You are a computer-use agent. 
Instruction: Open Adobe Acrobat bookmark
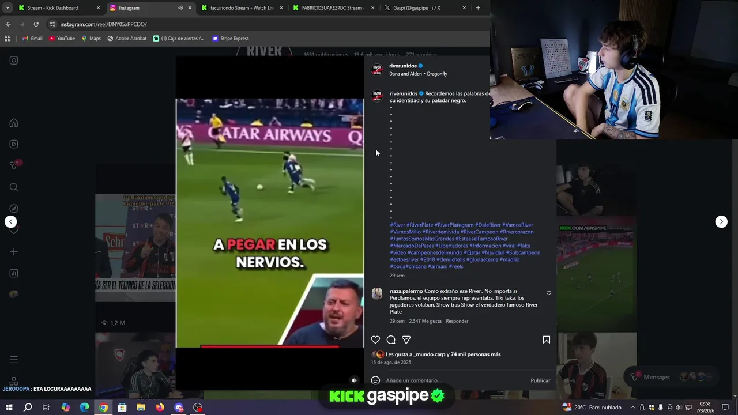127,39
